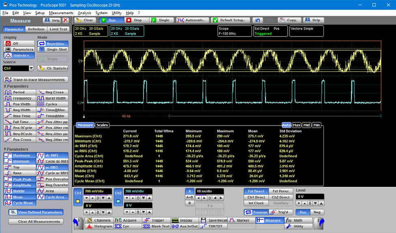Viewport: 396px width, 233px height.
Task: Switch to the Limit Test tab
Action: (58, 29)
